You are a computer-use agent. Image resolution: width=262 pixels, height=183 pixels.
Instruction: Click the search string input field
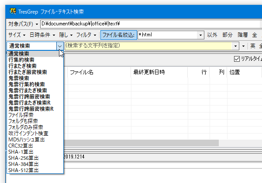coord(148,46)
